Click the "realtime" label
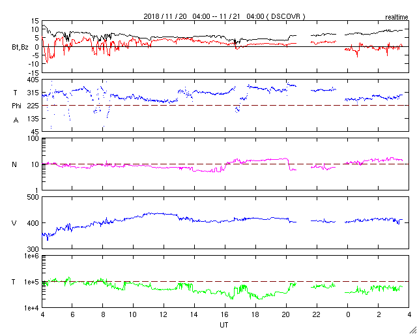 397,18
